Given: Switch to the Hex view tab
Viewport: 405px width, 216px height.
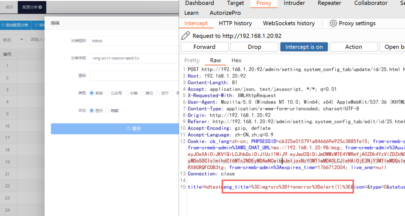Looking at the screenshot, I should [x=236, y=60].
